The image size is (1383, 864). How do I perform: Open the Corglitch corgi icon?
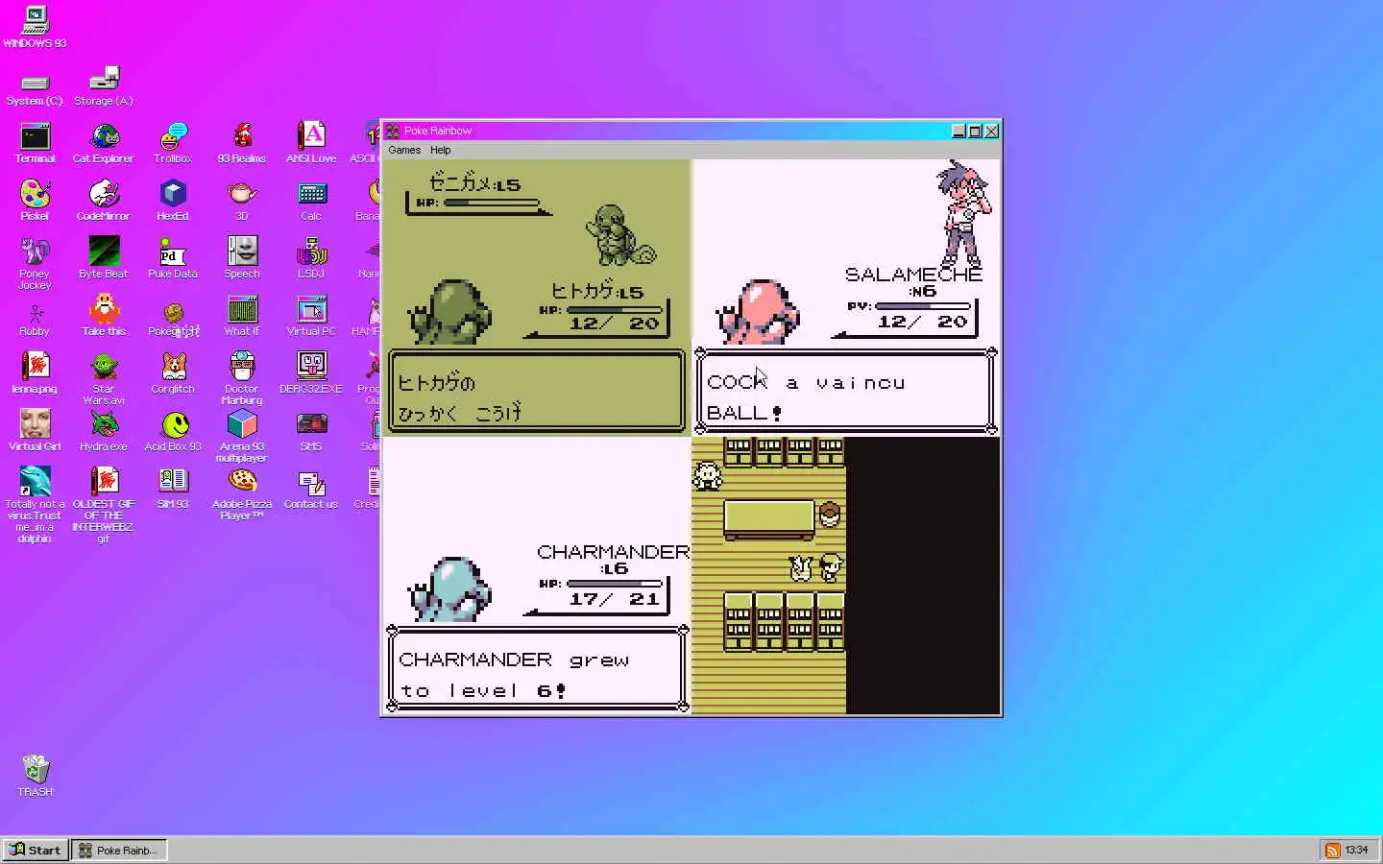point(173,373)
